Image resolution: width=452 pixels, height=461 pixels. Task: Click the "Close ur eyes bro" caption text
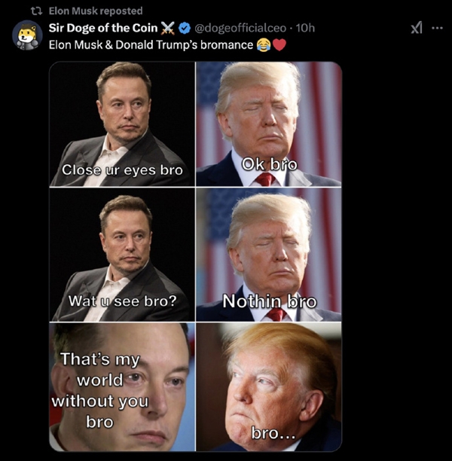pyautogui.click(x=122, y=170)
